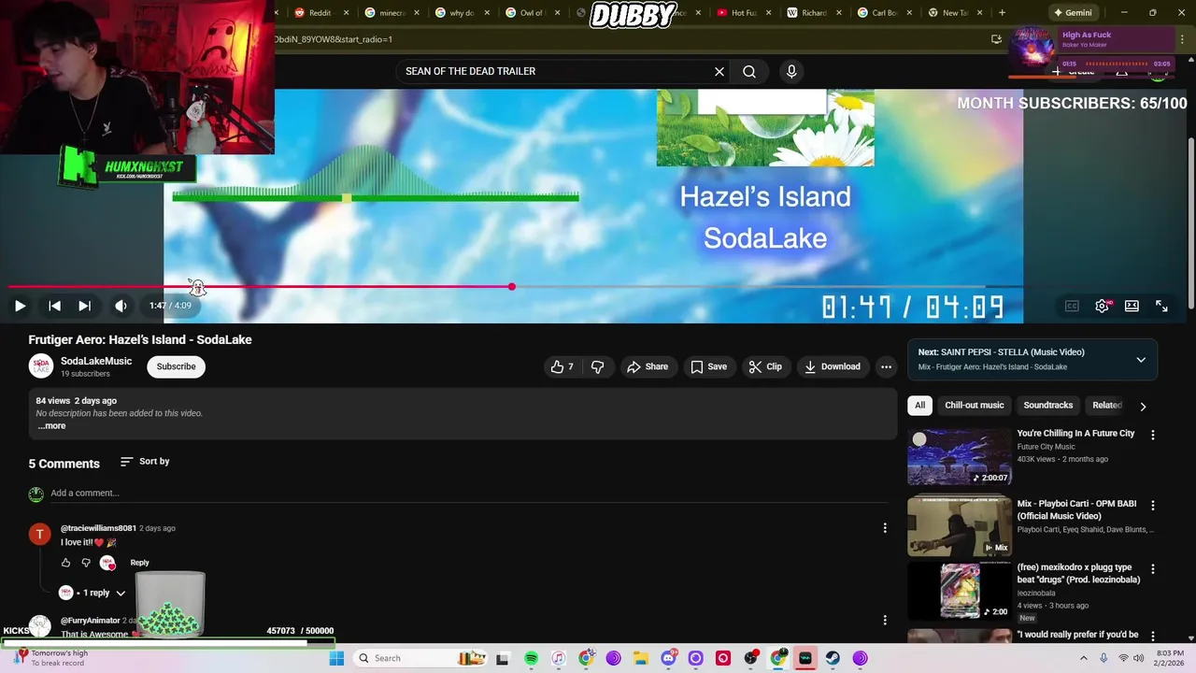
Task: Expand the Mix playlist queue panel
Action: click(x=1141, y=360)
